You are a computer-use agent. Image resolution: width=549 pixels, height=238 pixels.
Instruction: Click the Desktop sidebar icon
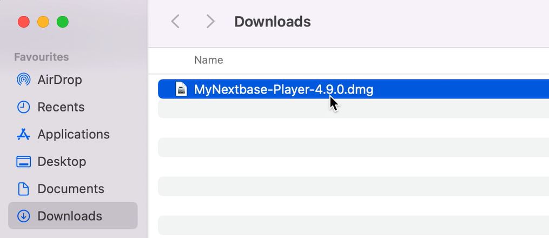(23, 162)
